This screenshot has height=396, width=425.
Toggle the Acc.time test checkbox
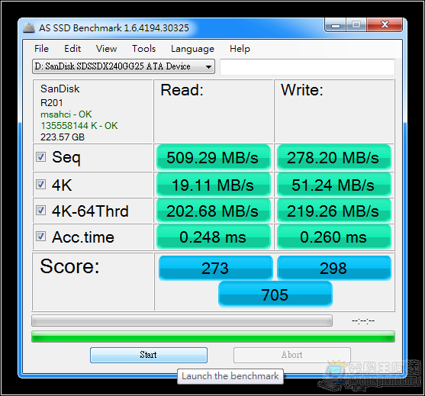[x=41, y=236]
